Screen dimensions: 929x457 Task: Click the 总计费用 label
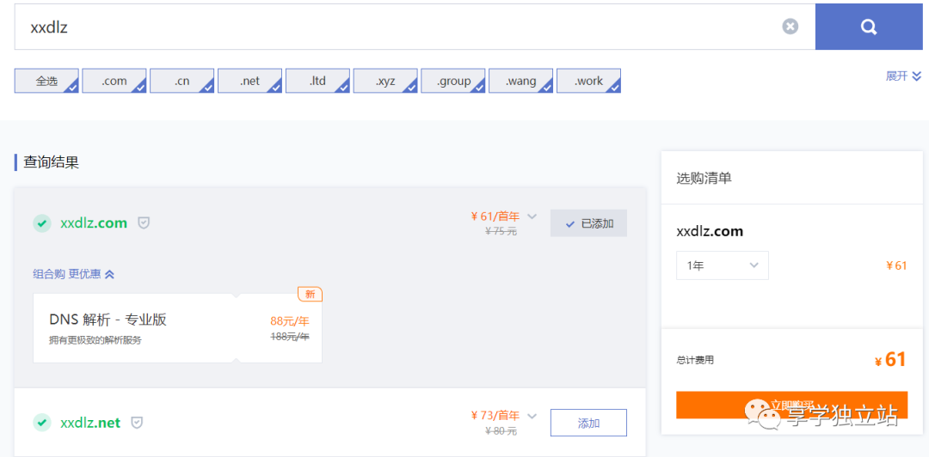695,360
